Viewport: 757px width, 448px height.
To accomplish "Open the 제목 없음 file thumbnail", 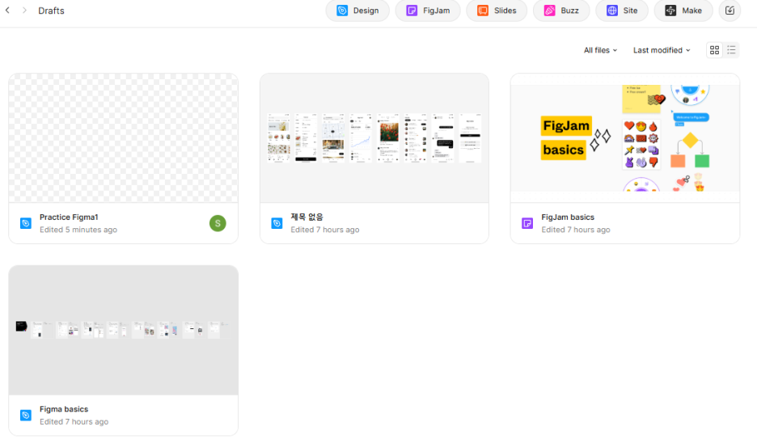I will pos(374,138).
